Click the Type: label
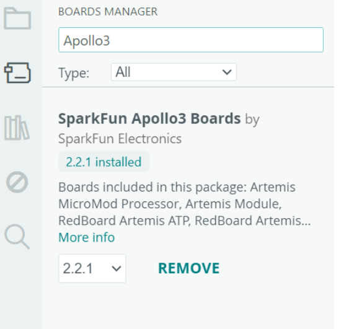 coord(74,73)
